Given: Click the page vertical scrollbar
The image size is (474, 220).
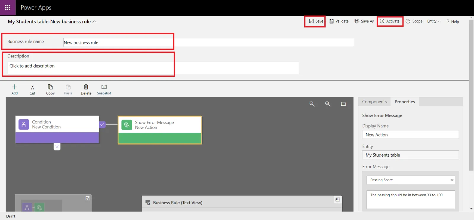Looking at the screenshot, I should (x=471, y=95).
